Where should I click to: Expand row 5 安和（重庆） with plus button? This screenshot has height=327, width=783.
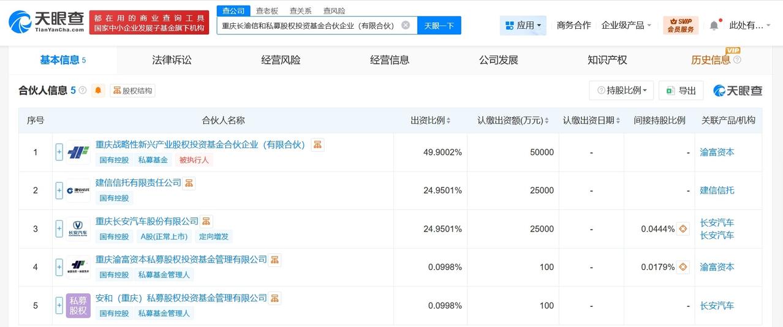point(59,306)
